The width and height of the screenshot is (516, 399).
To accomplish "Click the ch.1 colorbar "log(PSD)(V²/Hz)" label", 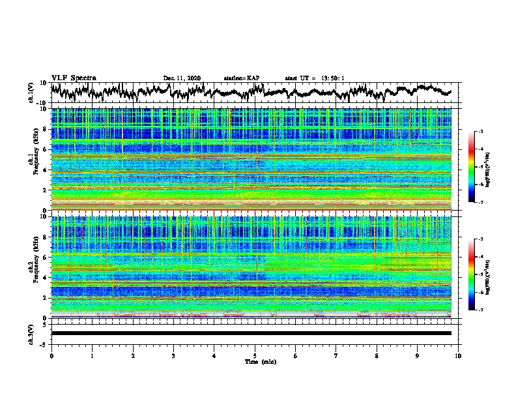I will (x=488, y=170).
